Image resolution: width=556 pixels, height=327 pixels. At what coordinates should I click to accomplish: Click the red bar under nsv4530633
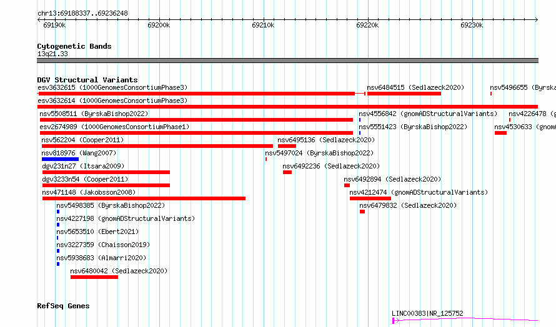(x=500, y=133)
